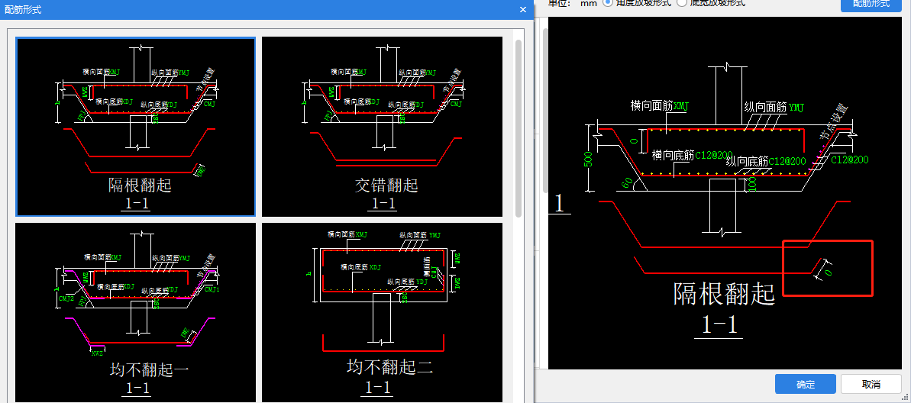Click the vertical scrollbar left of the large preview
911x403 pixels.
pyautogui.click(x=545, y=111)
